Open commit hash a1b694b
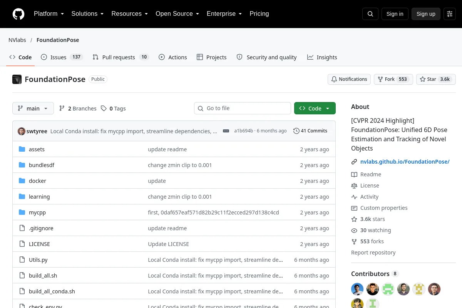Screen dimensions: 462x308 click(x=244, y=131)
